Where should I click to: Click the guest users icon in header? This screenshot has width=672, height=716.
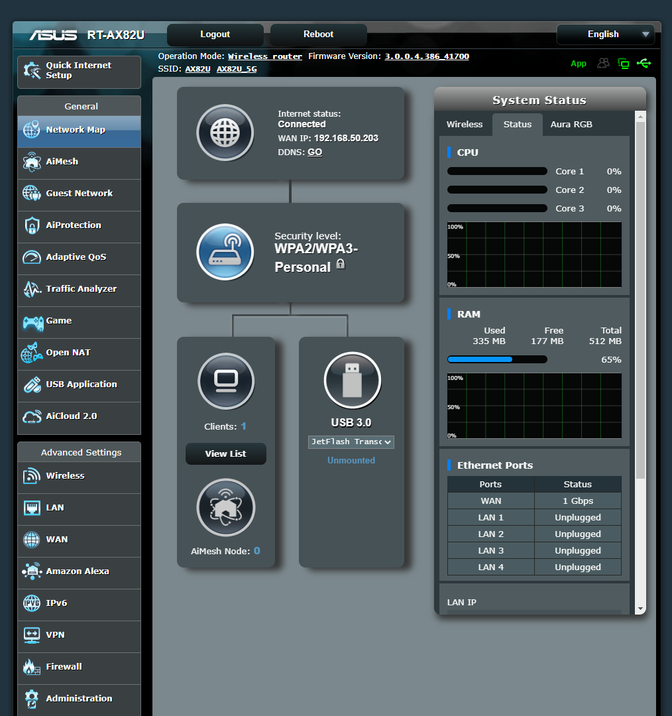[604, 63]
